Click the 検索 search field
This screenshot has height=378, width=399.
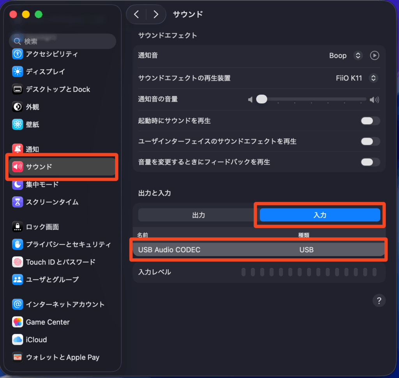62,41
